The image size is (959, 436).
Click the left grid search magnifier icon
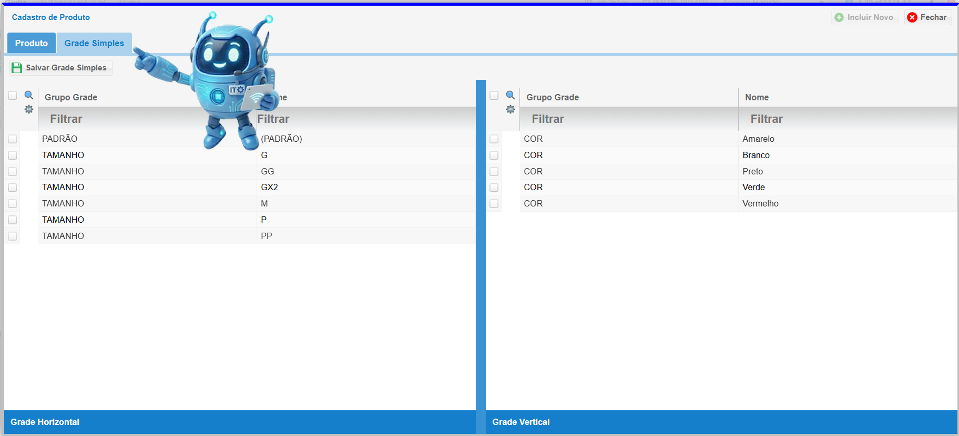pos(29,95)
